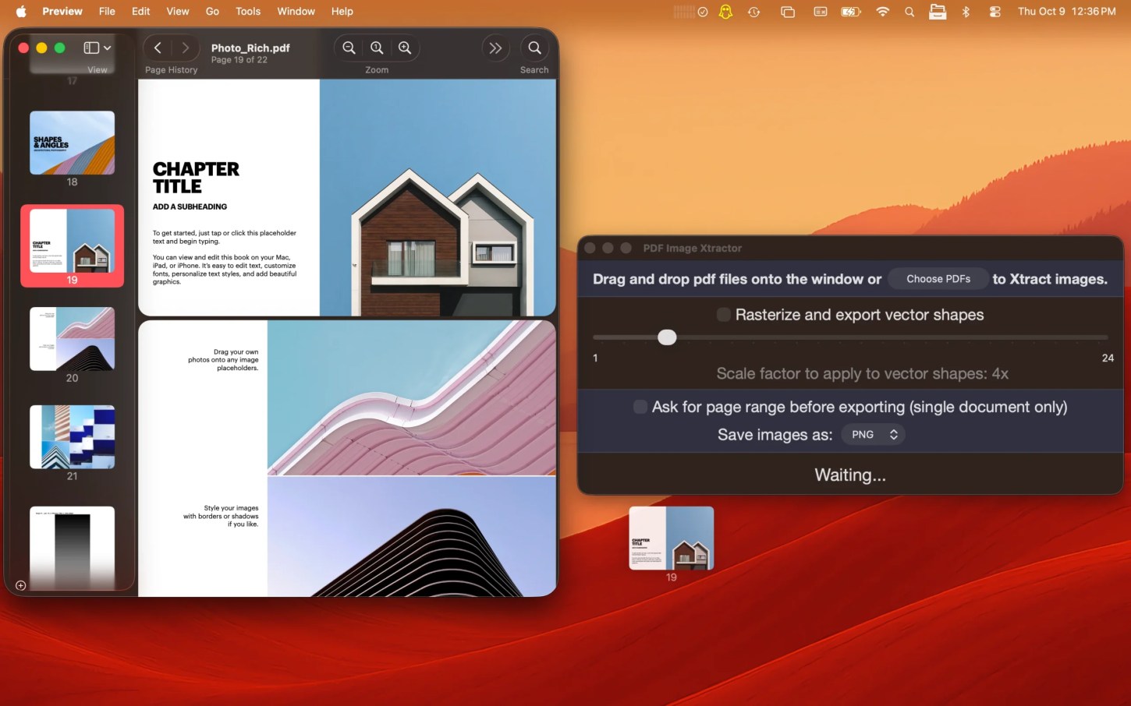Open the Preview application menu
This screenshot has width=1131, height=706.
(62, 11)
